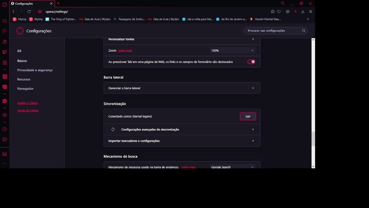Click the Sair sign-out button
This screenshot has height=208, width=369.
coord(248,116)
